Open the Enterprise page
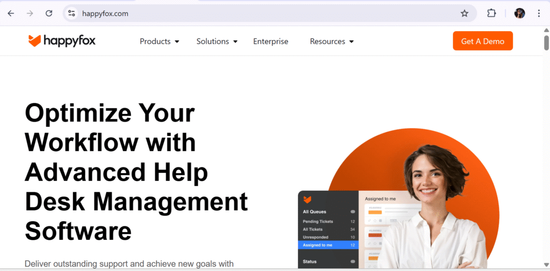Screen dimensions: 550x271 tap(271, 41)
